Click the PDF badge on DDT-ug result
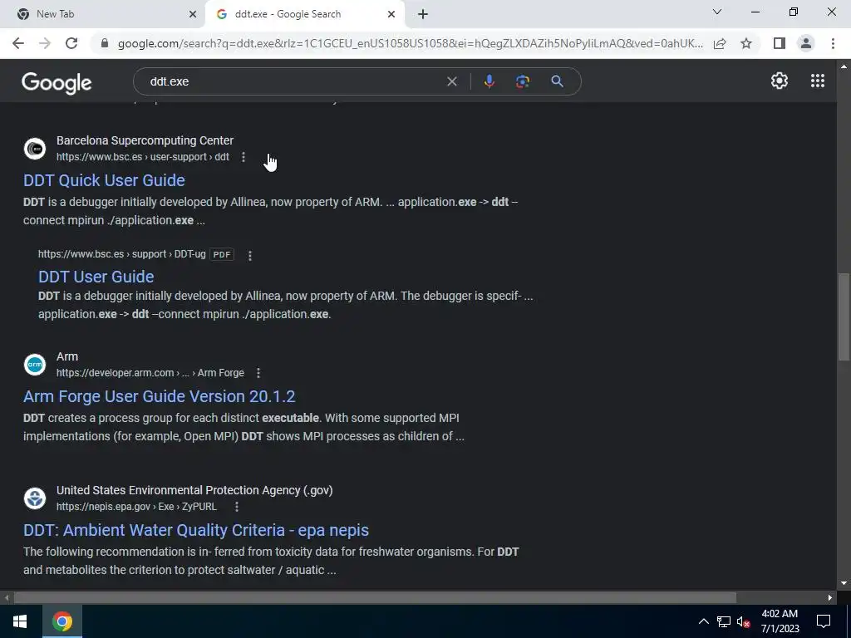The height and width of the screenshot is (638, 851). 222,254
